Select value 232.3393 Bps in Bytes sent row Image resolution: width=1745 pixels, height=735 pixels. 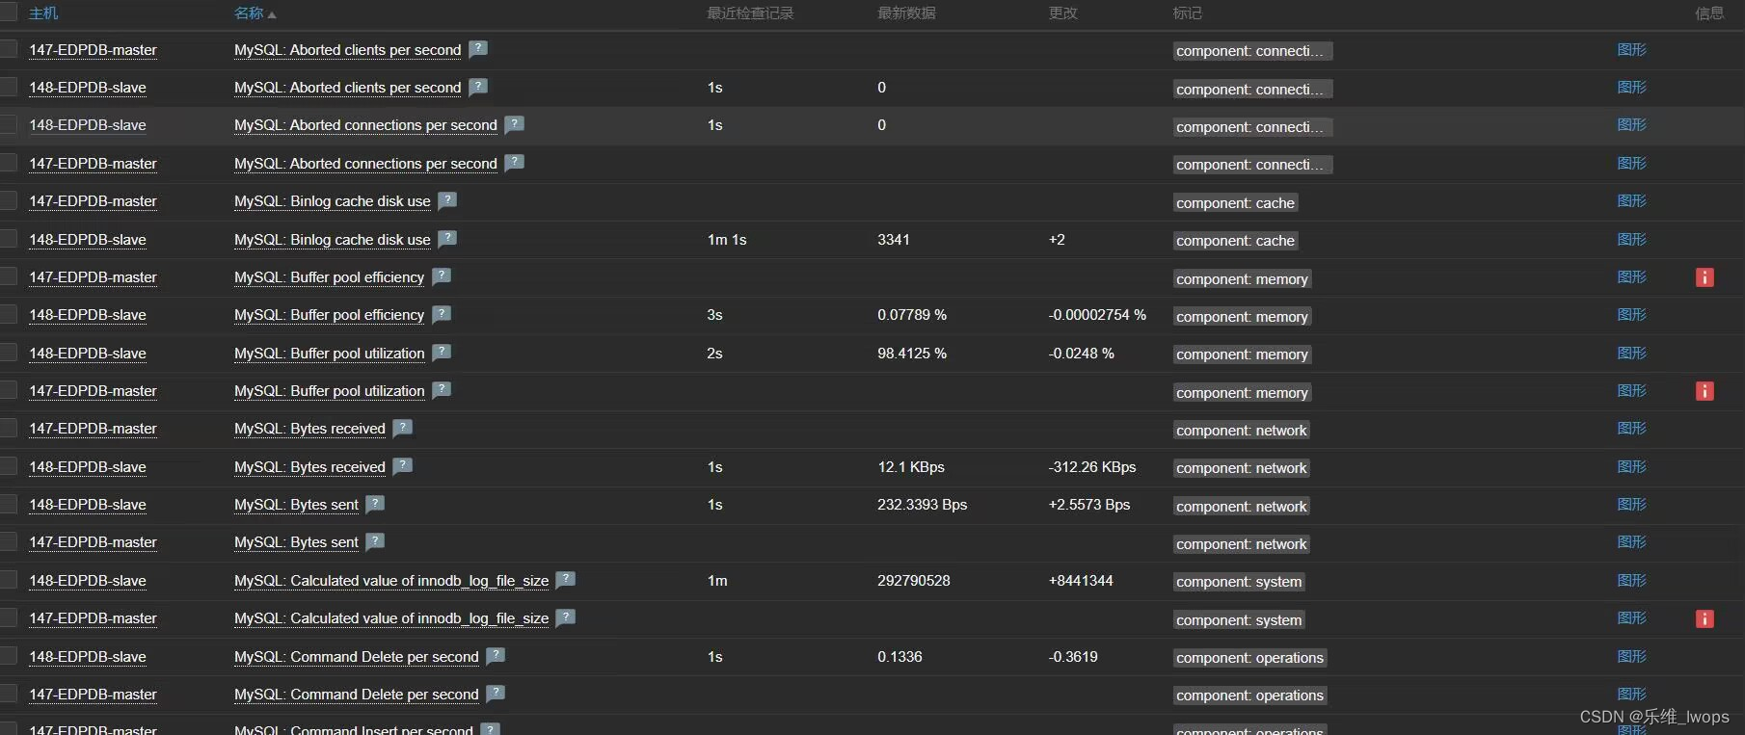(923, 504)
